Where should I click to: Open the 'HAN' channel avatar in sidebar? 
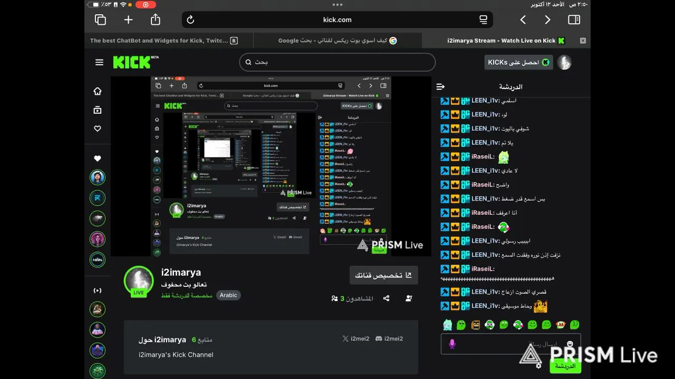click(98, 260)
